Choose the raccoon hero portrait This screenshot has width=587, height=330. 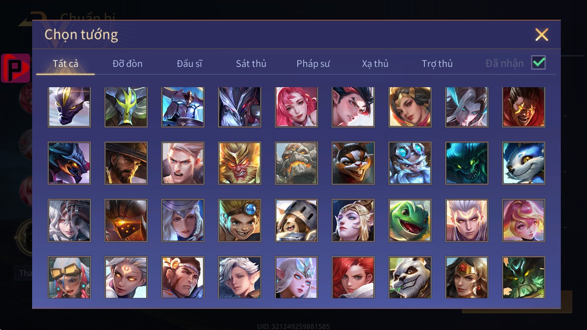[353, 163]
